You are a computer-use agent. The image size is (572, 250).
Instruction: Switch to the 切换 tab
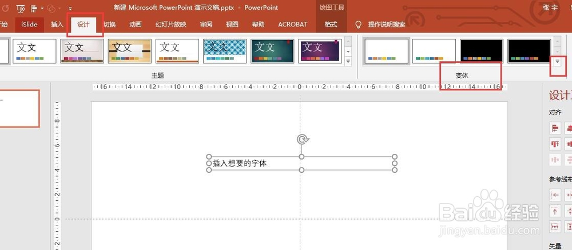point(109,25)
